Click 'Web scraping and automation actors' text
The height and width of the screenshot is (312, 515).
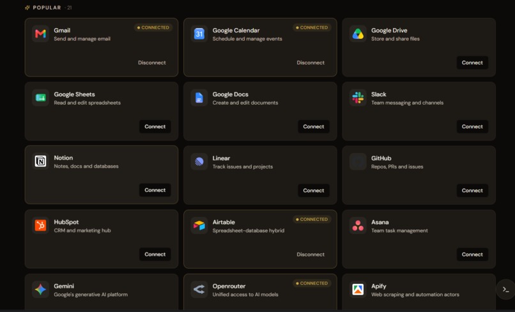(x=415, y=295)
